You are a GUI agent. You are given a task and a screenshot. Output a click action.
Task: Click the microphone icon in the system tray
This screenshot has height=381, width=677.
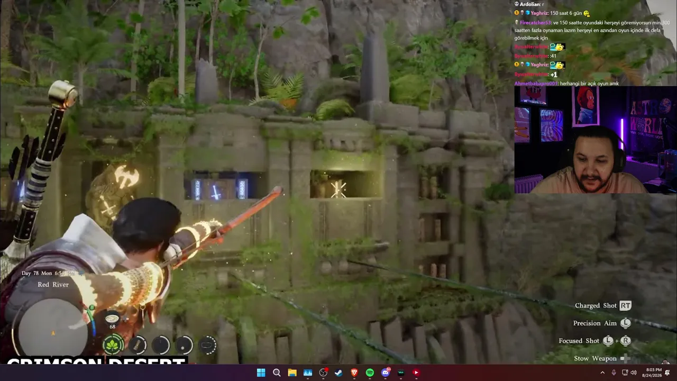(x=614, y=373)
